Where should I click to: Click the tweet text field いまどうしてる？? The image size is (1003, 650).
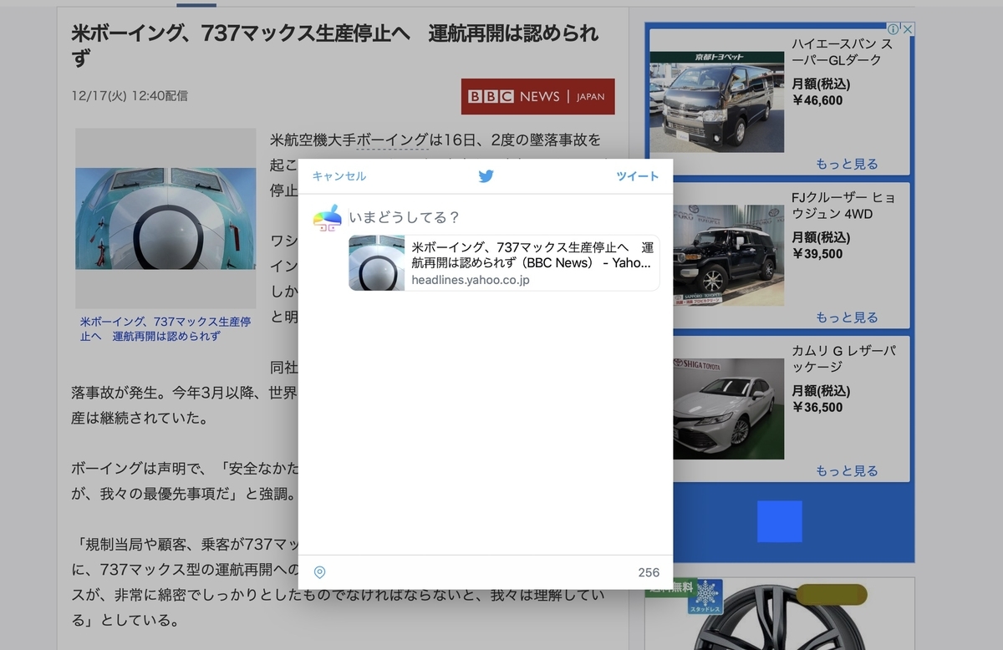[x=405, y=217]
